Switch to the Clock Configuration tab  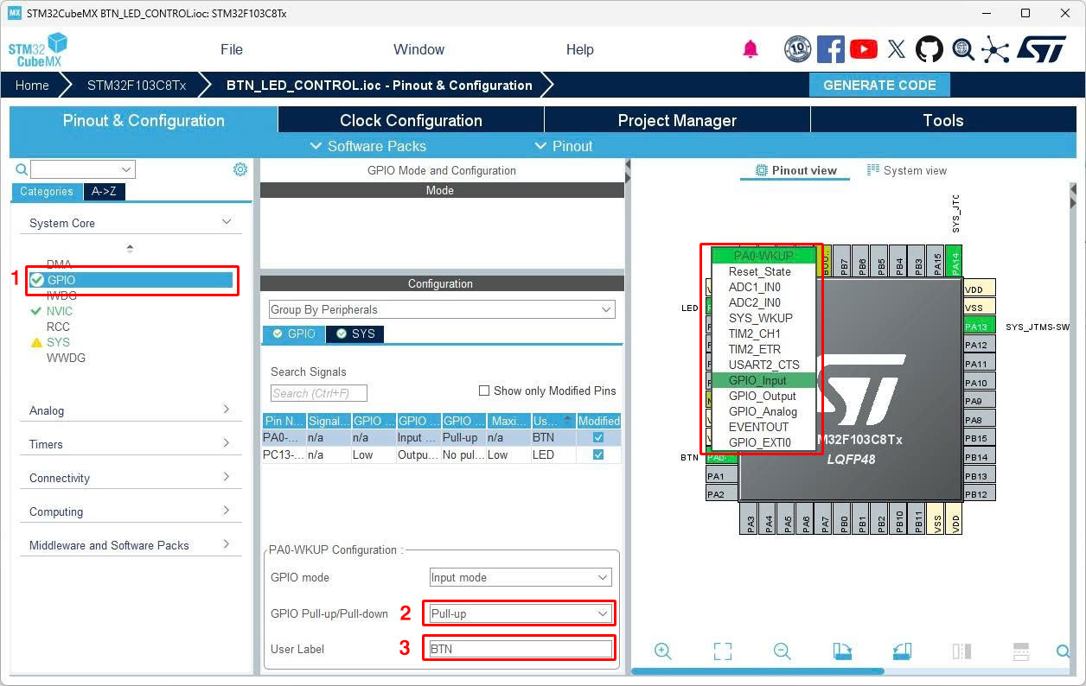pos(411,120)
